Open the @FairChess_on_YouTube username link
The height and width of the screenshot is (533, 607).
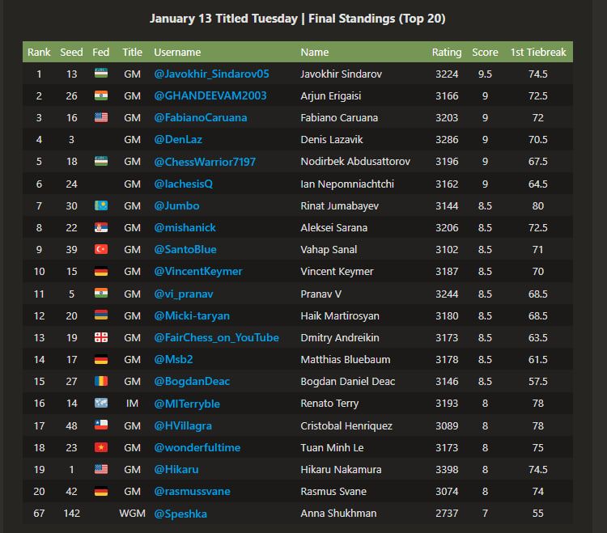[216, 337]
